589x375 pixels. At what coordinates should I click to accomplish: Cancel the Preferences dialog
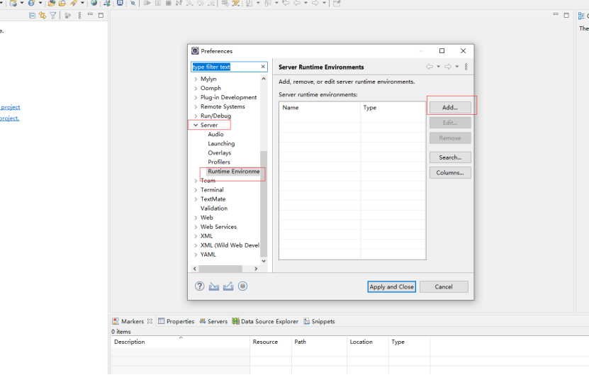(444, 286)
